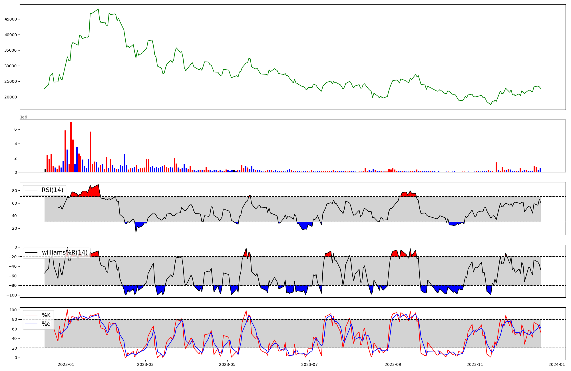Click the 2023-07 x-axis date label

pos(309,364)
